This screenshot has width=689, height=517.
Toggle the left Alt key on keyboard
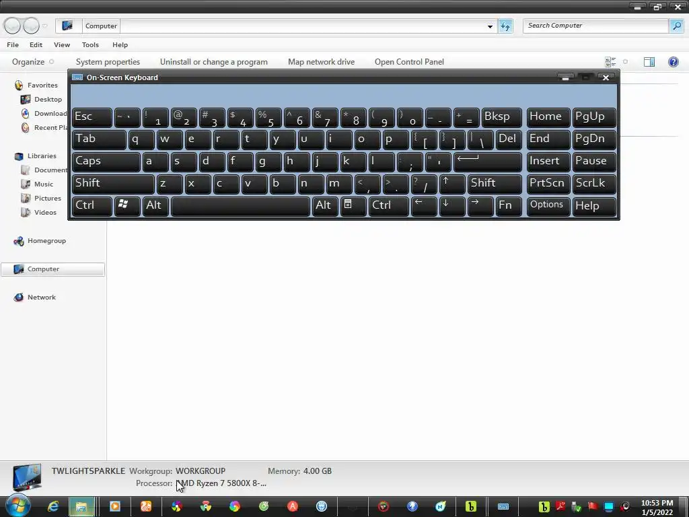coord(155,206)
